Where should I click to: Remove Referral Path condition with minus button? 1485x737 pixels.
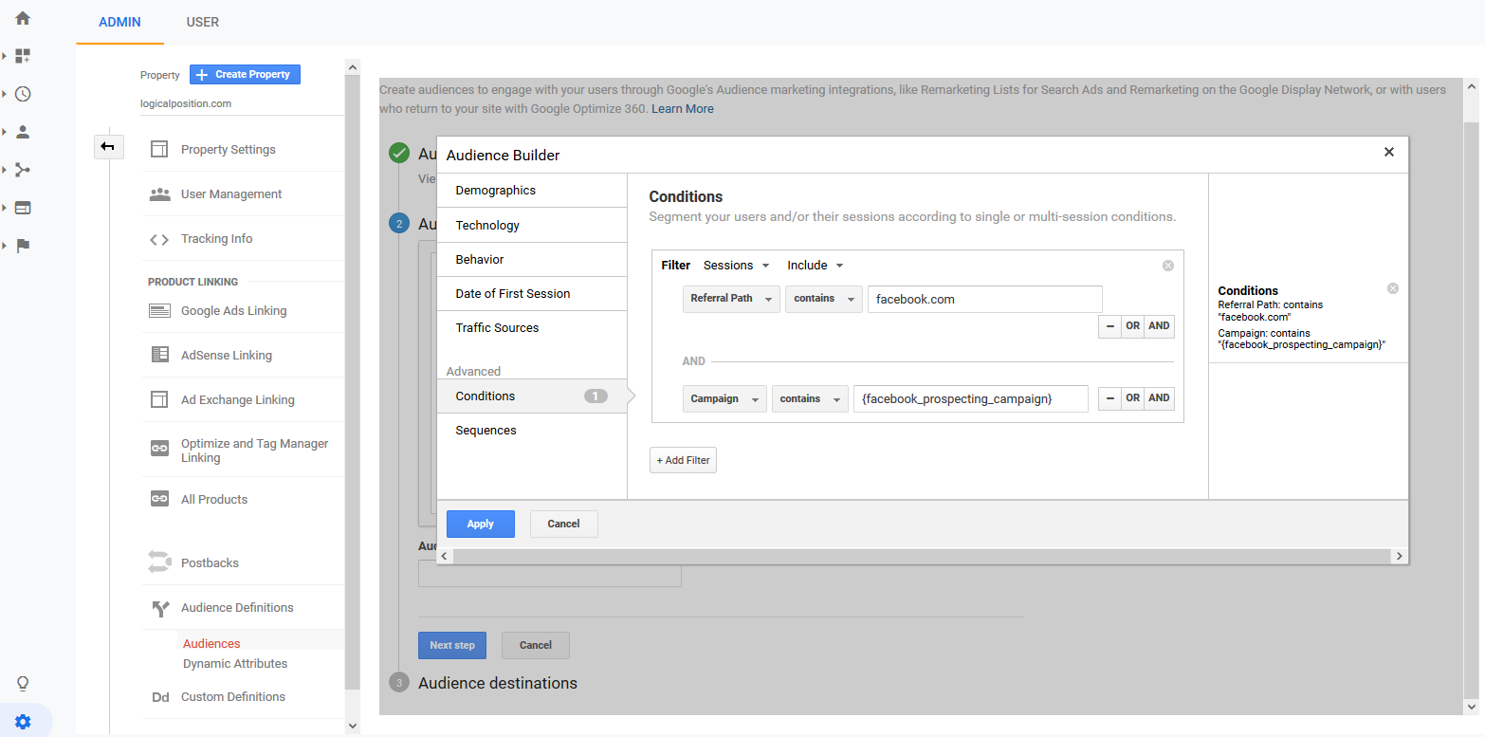pos(1109,325)
